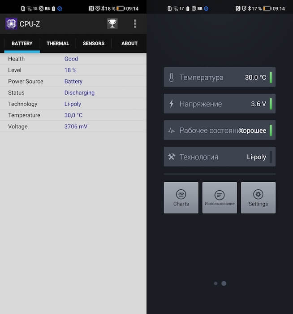The width and height of the screenshot is (293, 314).
Task: Tap the Li-poly Технология row value
Action: [x=256, y=157]
